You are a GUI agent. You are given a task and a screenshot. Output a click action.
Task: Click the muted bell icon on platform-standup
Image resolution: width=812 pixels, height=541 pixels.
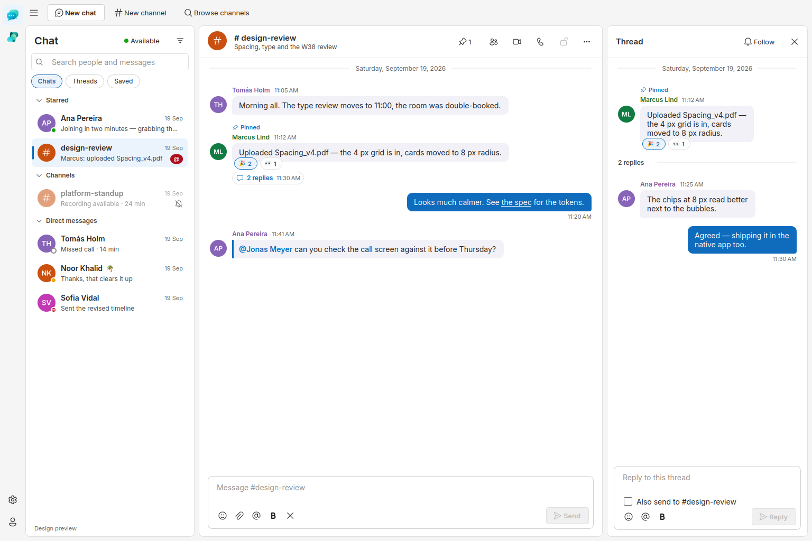[179, 204]
